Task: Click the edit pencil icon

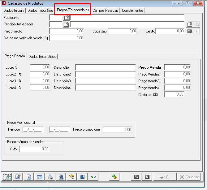Action: [x=18, y=177]
